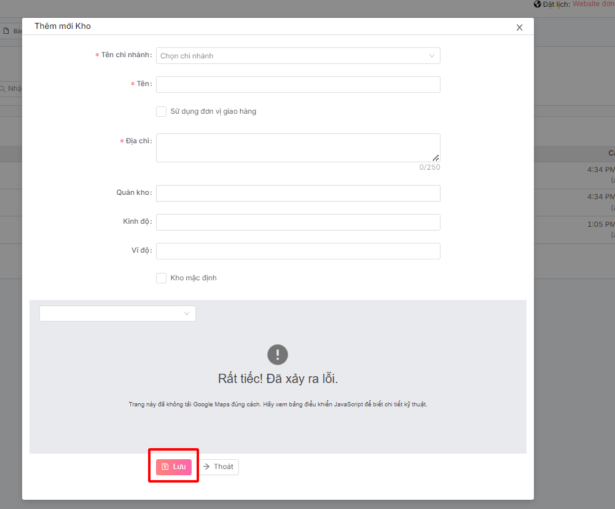
Task: Click the arrow icon on Thoát button
Action: 206,467
